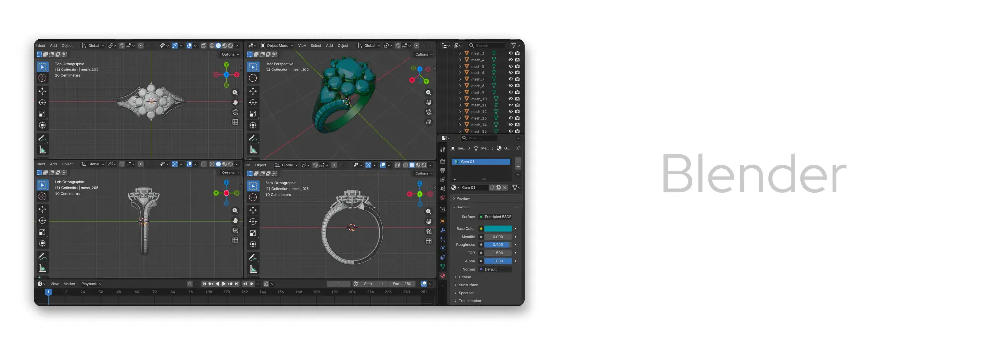Select the Gem 01 material slot
This screenshot has width=987, height=345.
pyautogui.click(x=481, y=162)
